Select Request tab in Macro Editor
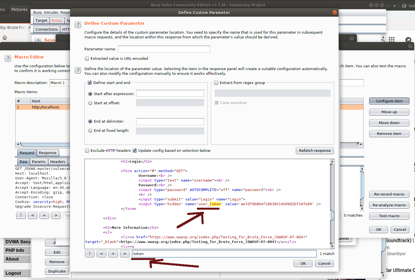The width and height of the screenshot is (415, 280). tap(27, 153)
